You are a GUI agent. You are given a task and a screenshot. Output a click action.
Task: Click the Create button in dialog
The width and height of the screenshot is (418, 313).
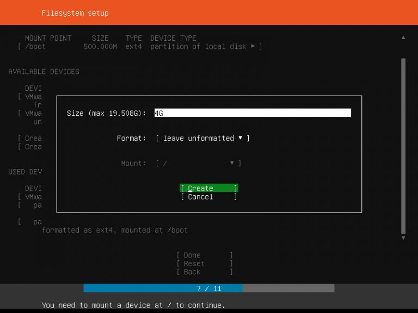(209, 188)
